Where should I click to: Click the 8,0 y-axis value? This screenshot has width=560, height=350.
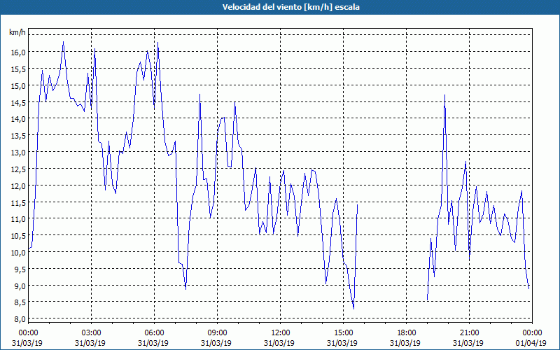point(19,319)
